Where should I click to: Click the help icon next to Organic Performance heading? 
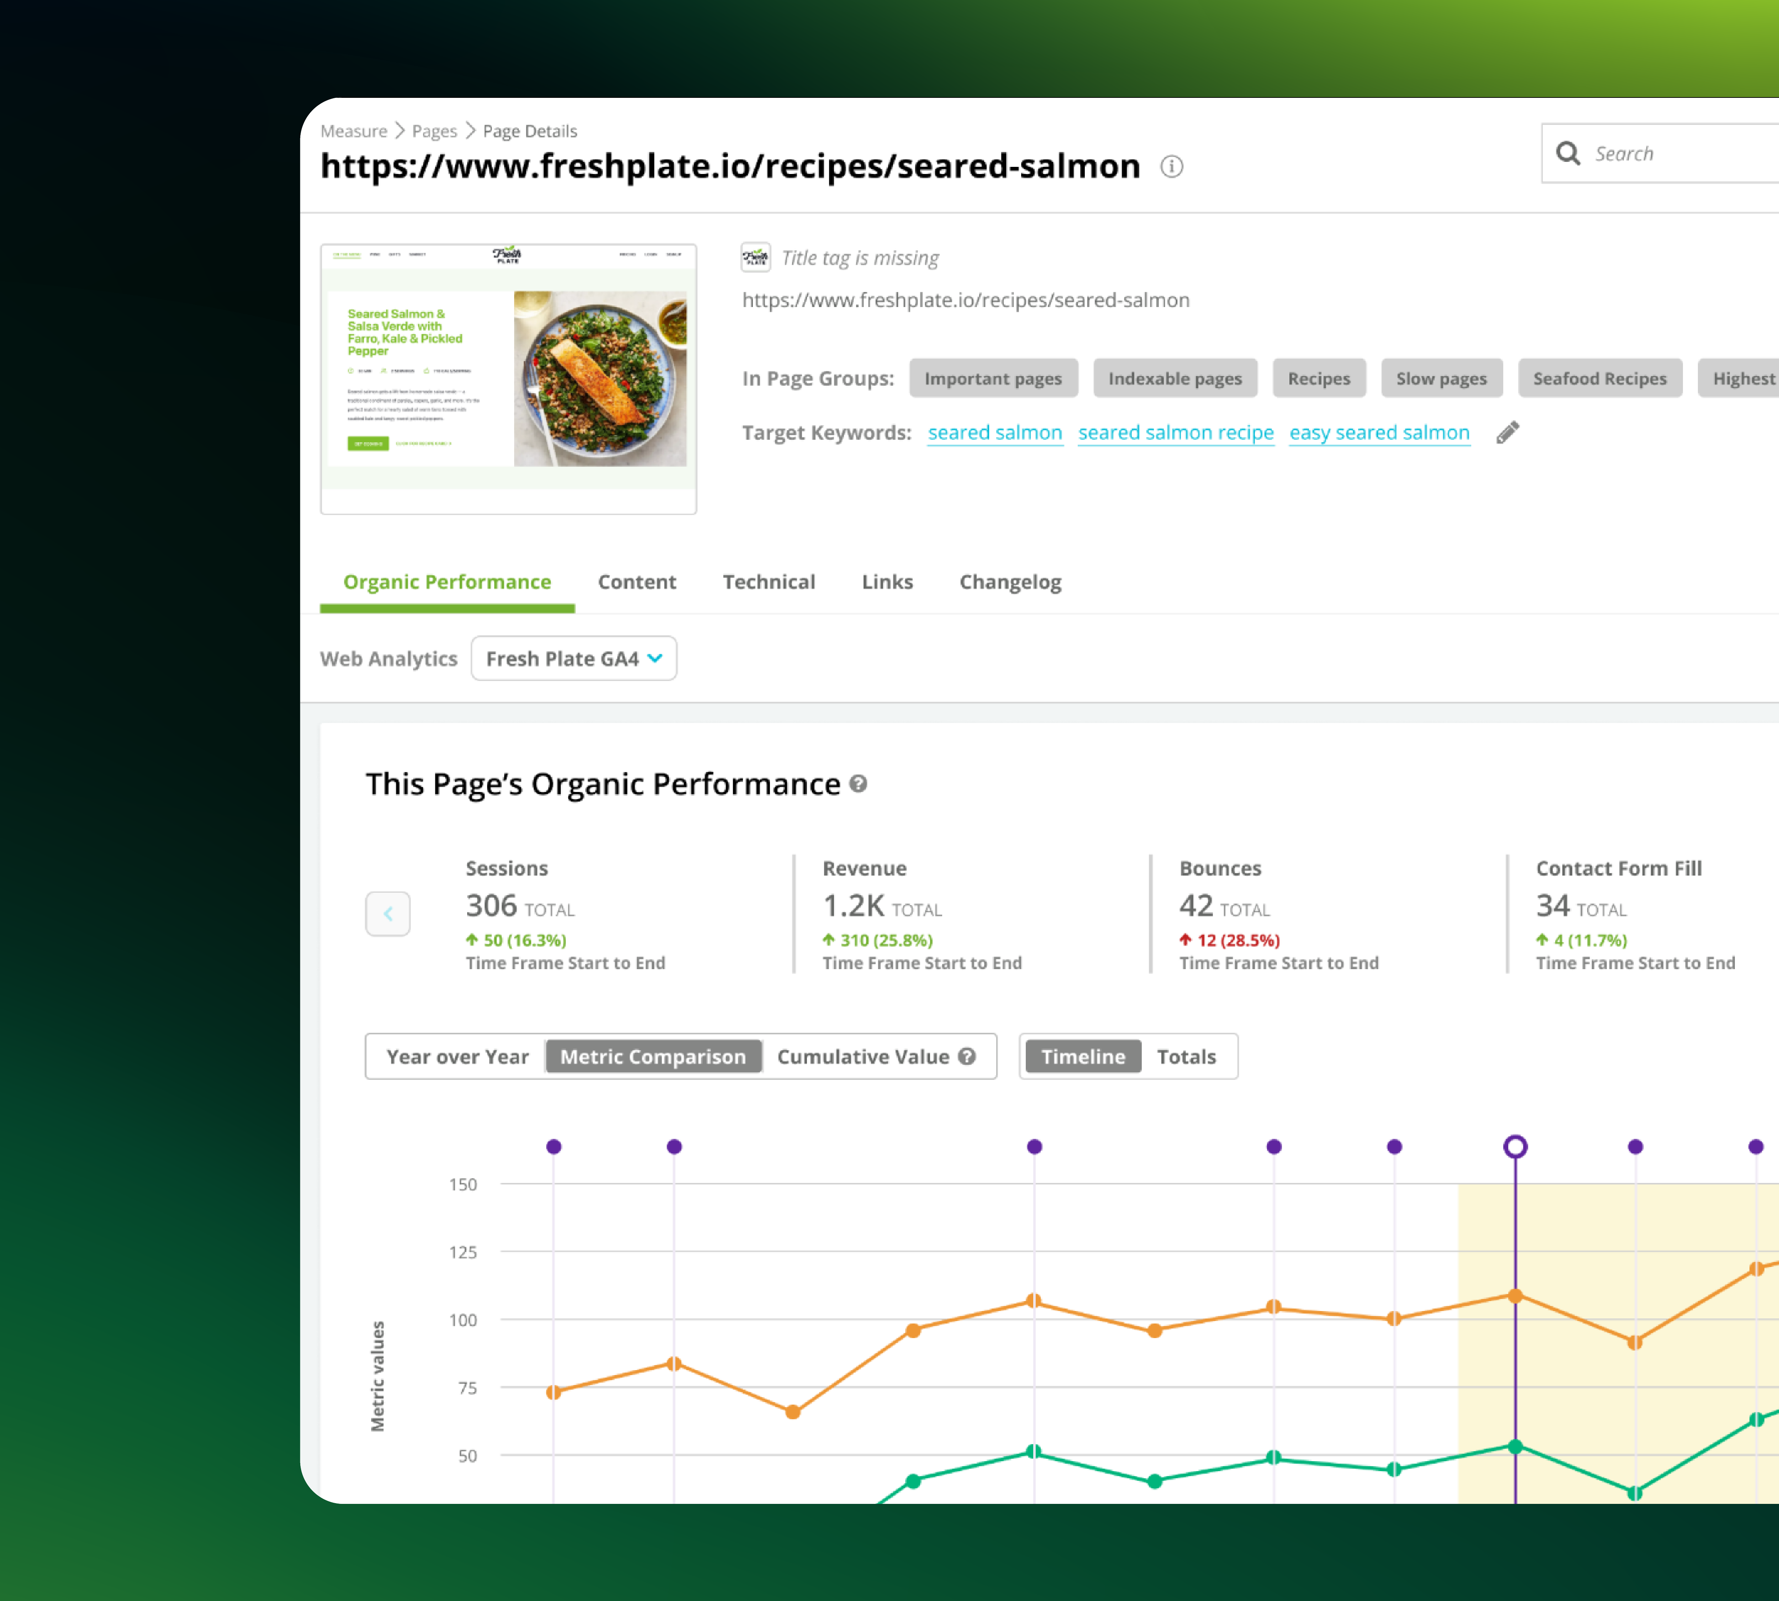coord(859,784)
